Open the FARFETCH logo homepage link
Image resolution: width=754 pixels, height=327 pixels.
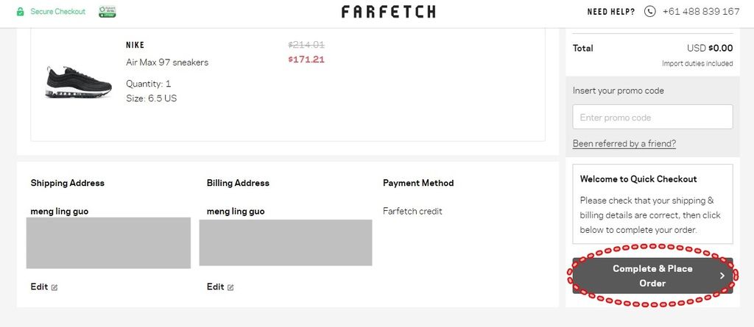(x=389, y=12)
